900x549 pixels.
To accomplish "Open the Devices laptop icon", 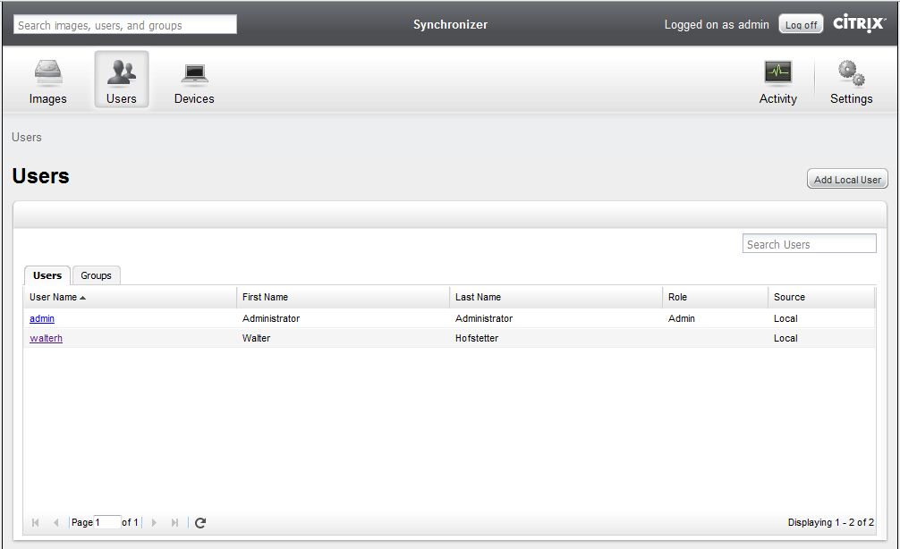I will pyautogui.click(x=194, y=73).
